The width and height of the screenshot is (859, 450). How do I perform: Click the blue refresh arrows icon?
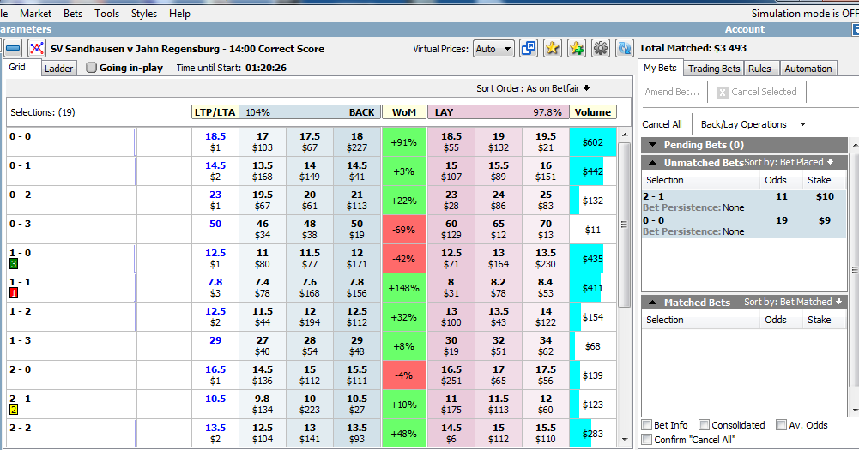pos(625,49)
